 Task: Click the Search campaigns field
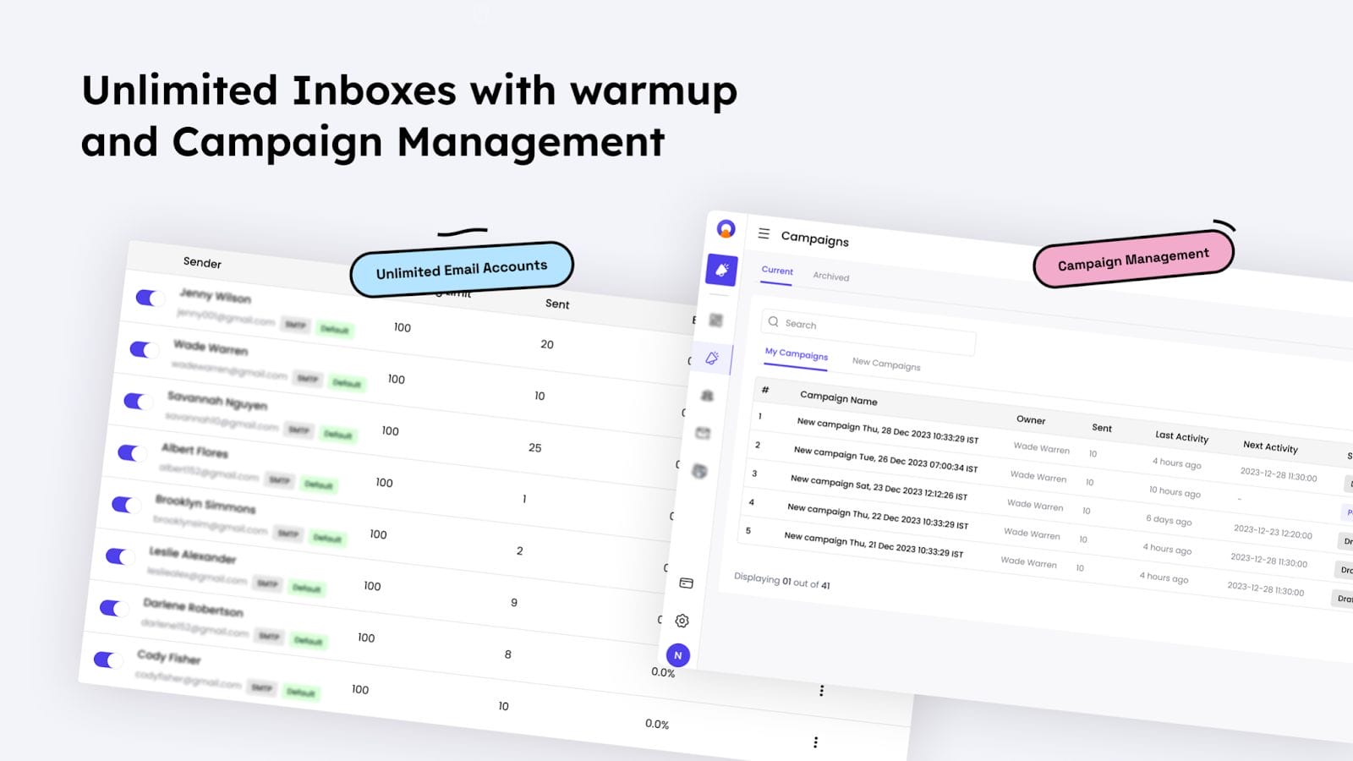(871, 328)
